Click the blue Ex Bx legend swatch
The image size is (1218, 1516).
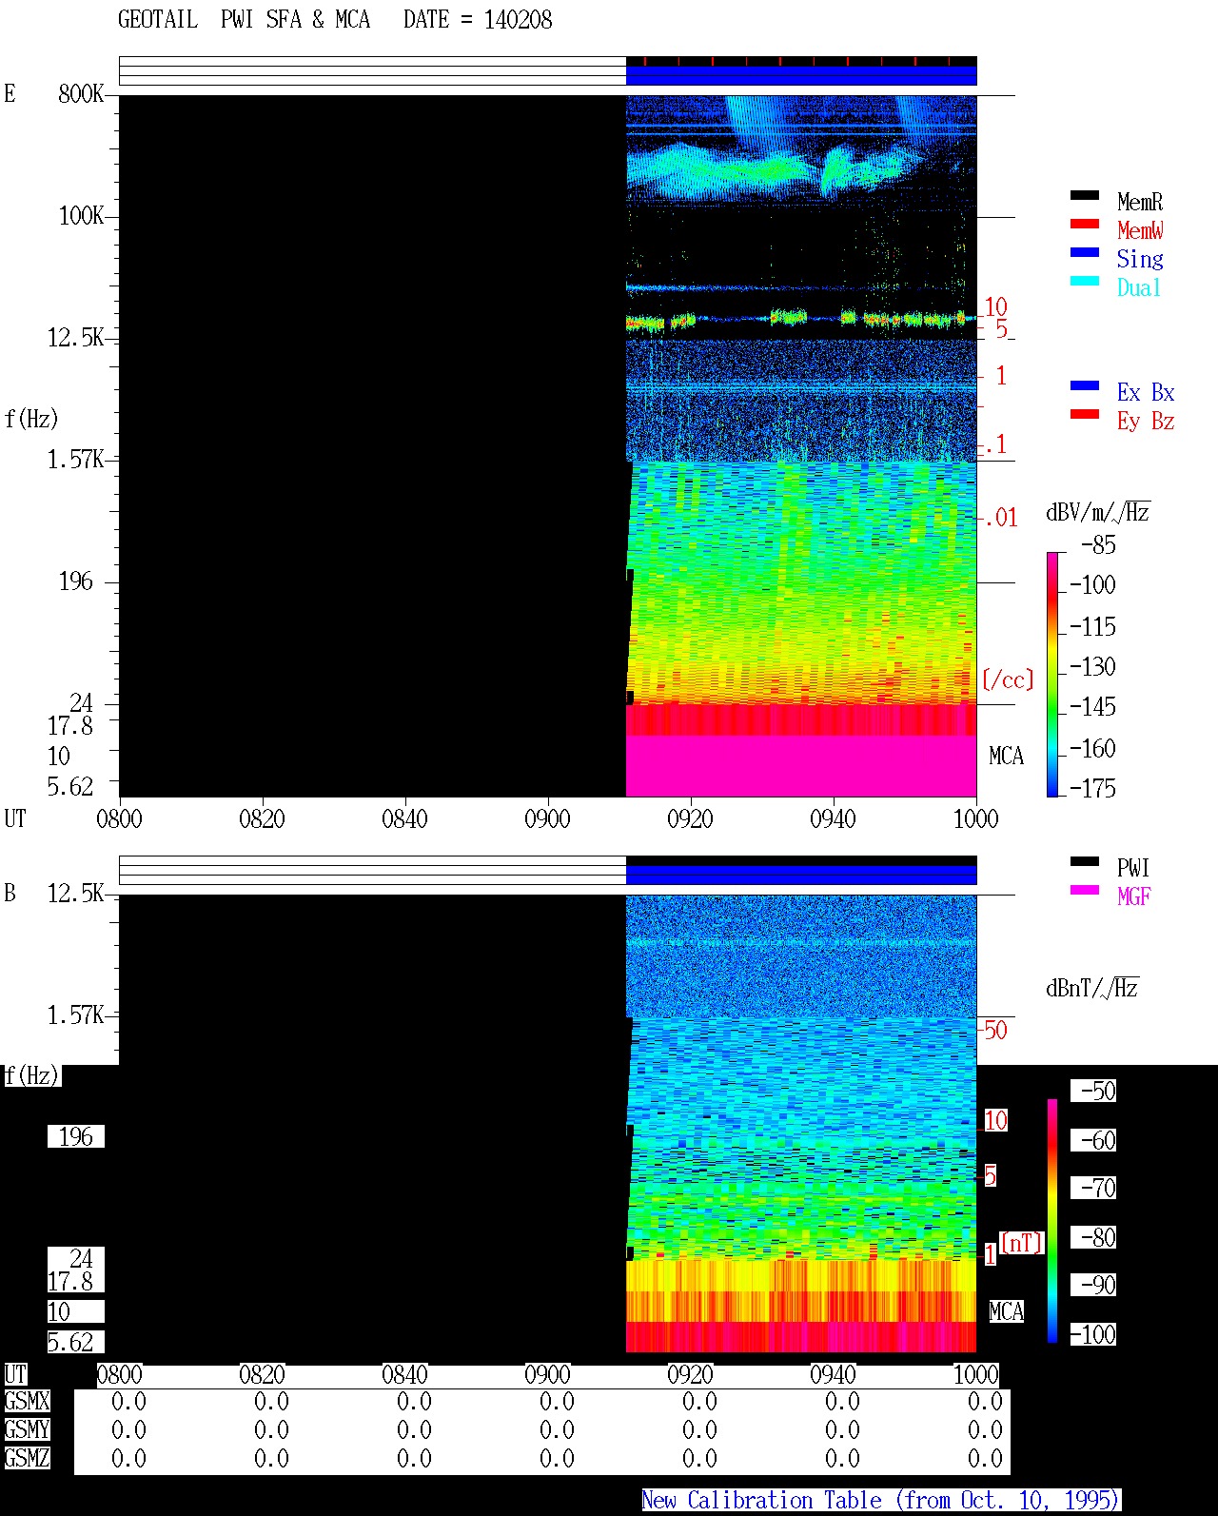click(1085, 385)
